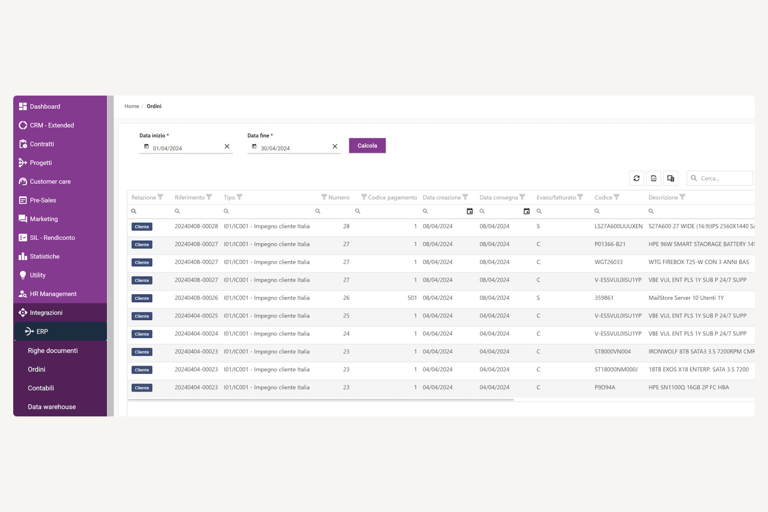The height and width of the screenshot is (512, 768).
Task: Filter the Riferimento column
Action: (x=209, y=197)
